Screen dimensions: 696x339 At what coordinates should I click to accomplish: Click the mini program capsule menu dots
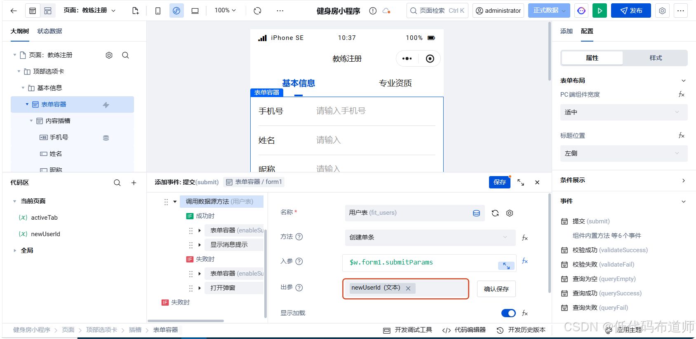(407, 58)
